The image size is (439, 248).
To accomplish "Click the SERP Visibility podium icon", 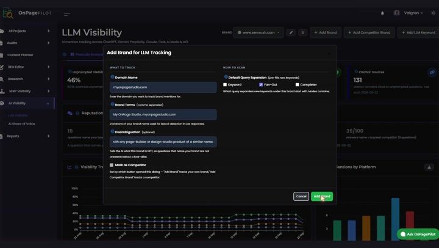I will click(x=2, y=91).
